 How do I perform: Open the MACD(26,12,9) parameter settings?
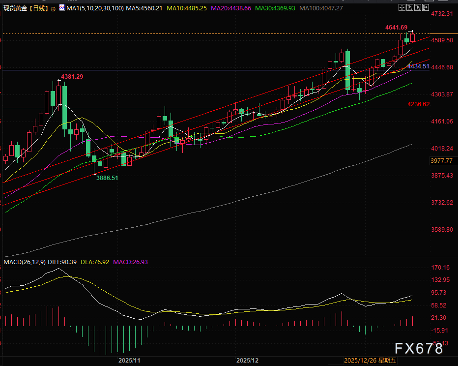pos(25,262)
